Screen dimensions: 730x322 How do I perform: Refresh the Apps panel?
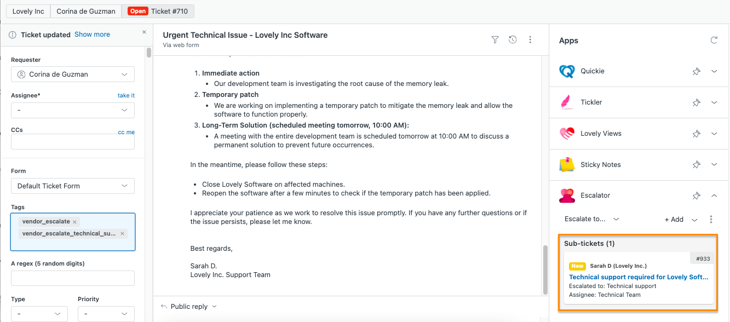[714, 40]
